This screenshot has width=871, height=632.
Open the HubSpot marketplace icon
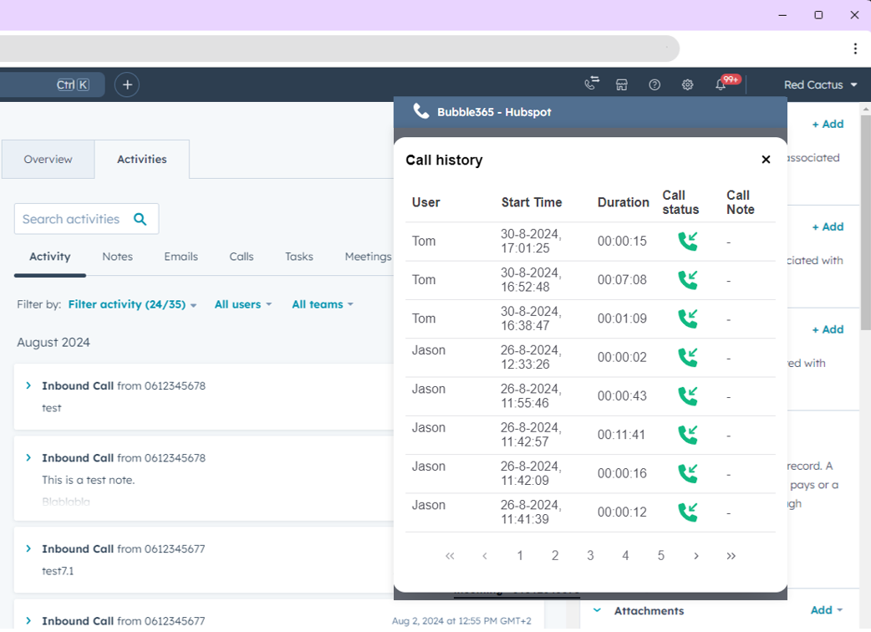[622, 84]
